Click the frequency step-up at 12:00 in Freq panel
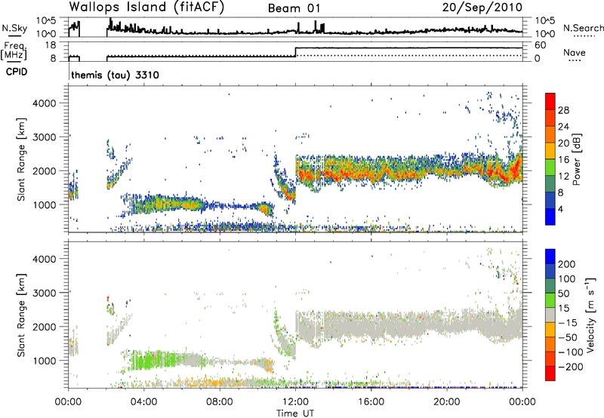The width and height of the screenshot is (604, 418). click(295, 52)
